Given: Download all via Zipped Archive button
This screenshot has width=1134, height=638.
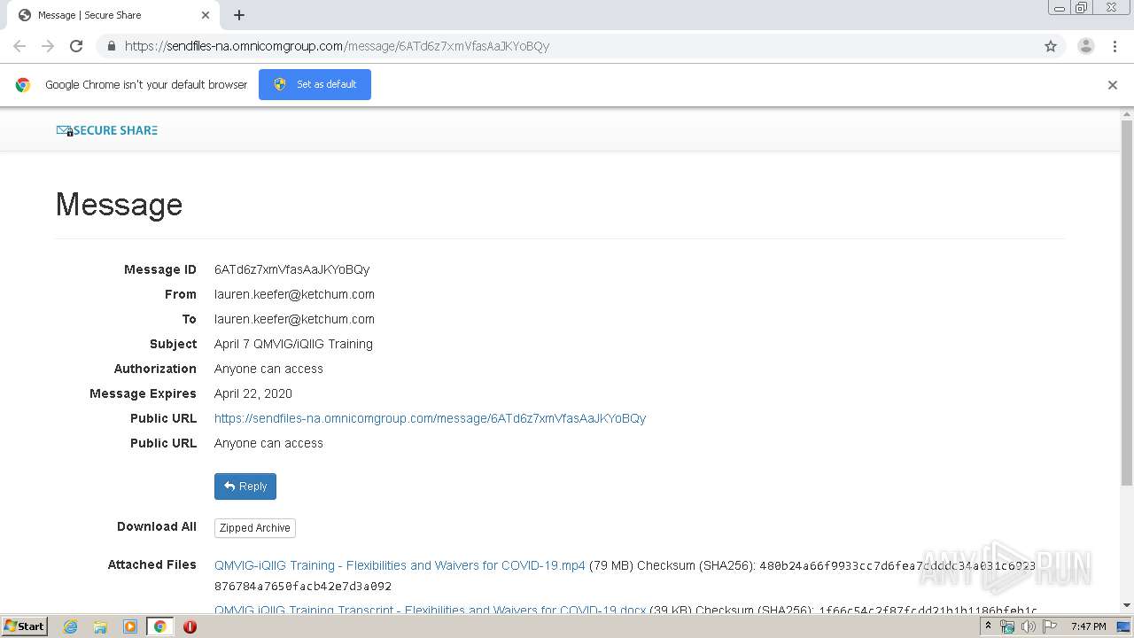Looking at the screenshot, I should (x=255, y=528).
